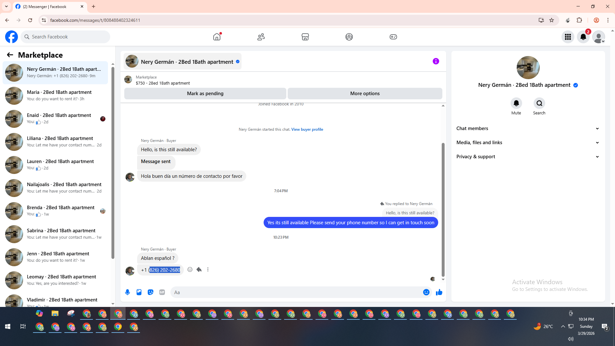615x346 pixels.
Task: Open the notifications bell with badge
Action: 583,37
